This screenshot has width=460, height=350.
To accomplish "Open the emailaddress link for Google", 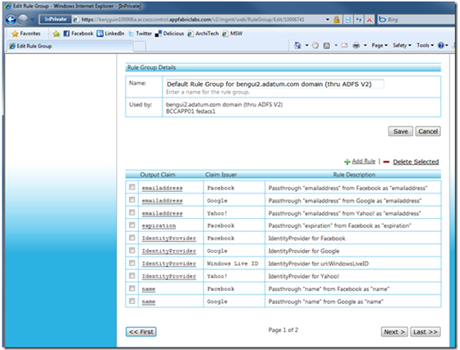I will point(162,201).
